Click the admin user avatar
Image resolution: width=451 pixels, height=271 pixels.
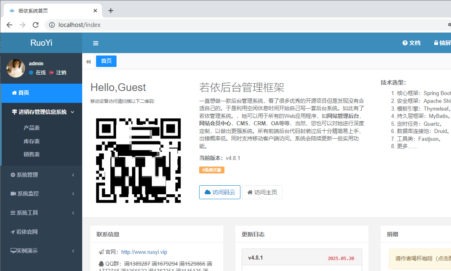tap(16, 68)
